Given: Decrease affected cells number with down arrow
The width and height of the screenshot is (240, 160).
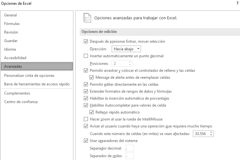Looking at the screenshot, I should pyautogui.click(x=211, y=135).
